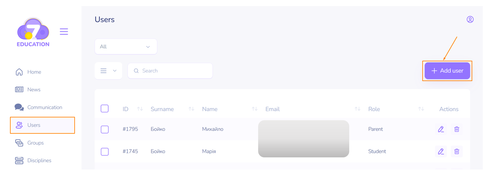The width and height of the screenshot is (487, 175).
Task: Click the Add user button
Action: click(447, 71)
